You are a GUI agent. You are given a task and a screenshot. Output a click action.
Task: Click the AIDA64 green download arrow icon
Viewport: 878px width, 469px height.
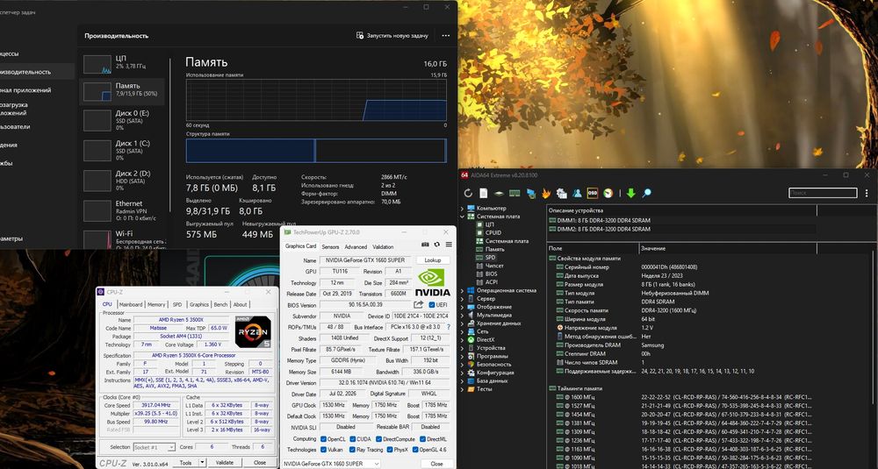pos(631,194)
